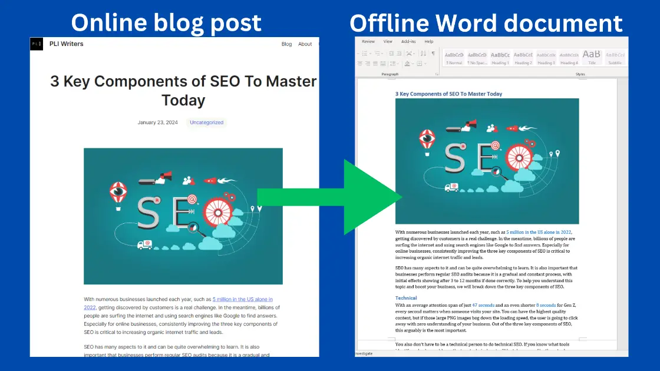The height and width of the screenshot is (371, 660).
Task: Switch to the Review ribbon tab
Action: pyautogui.click(x=368, y=41)
